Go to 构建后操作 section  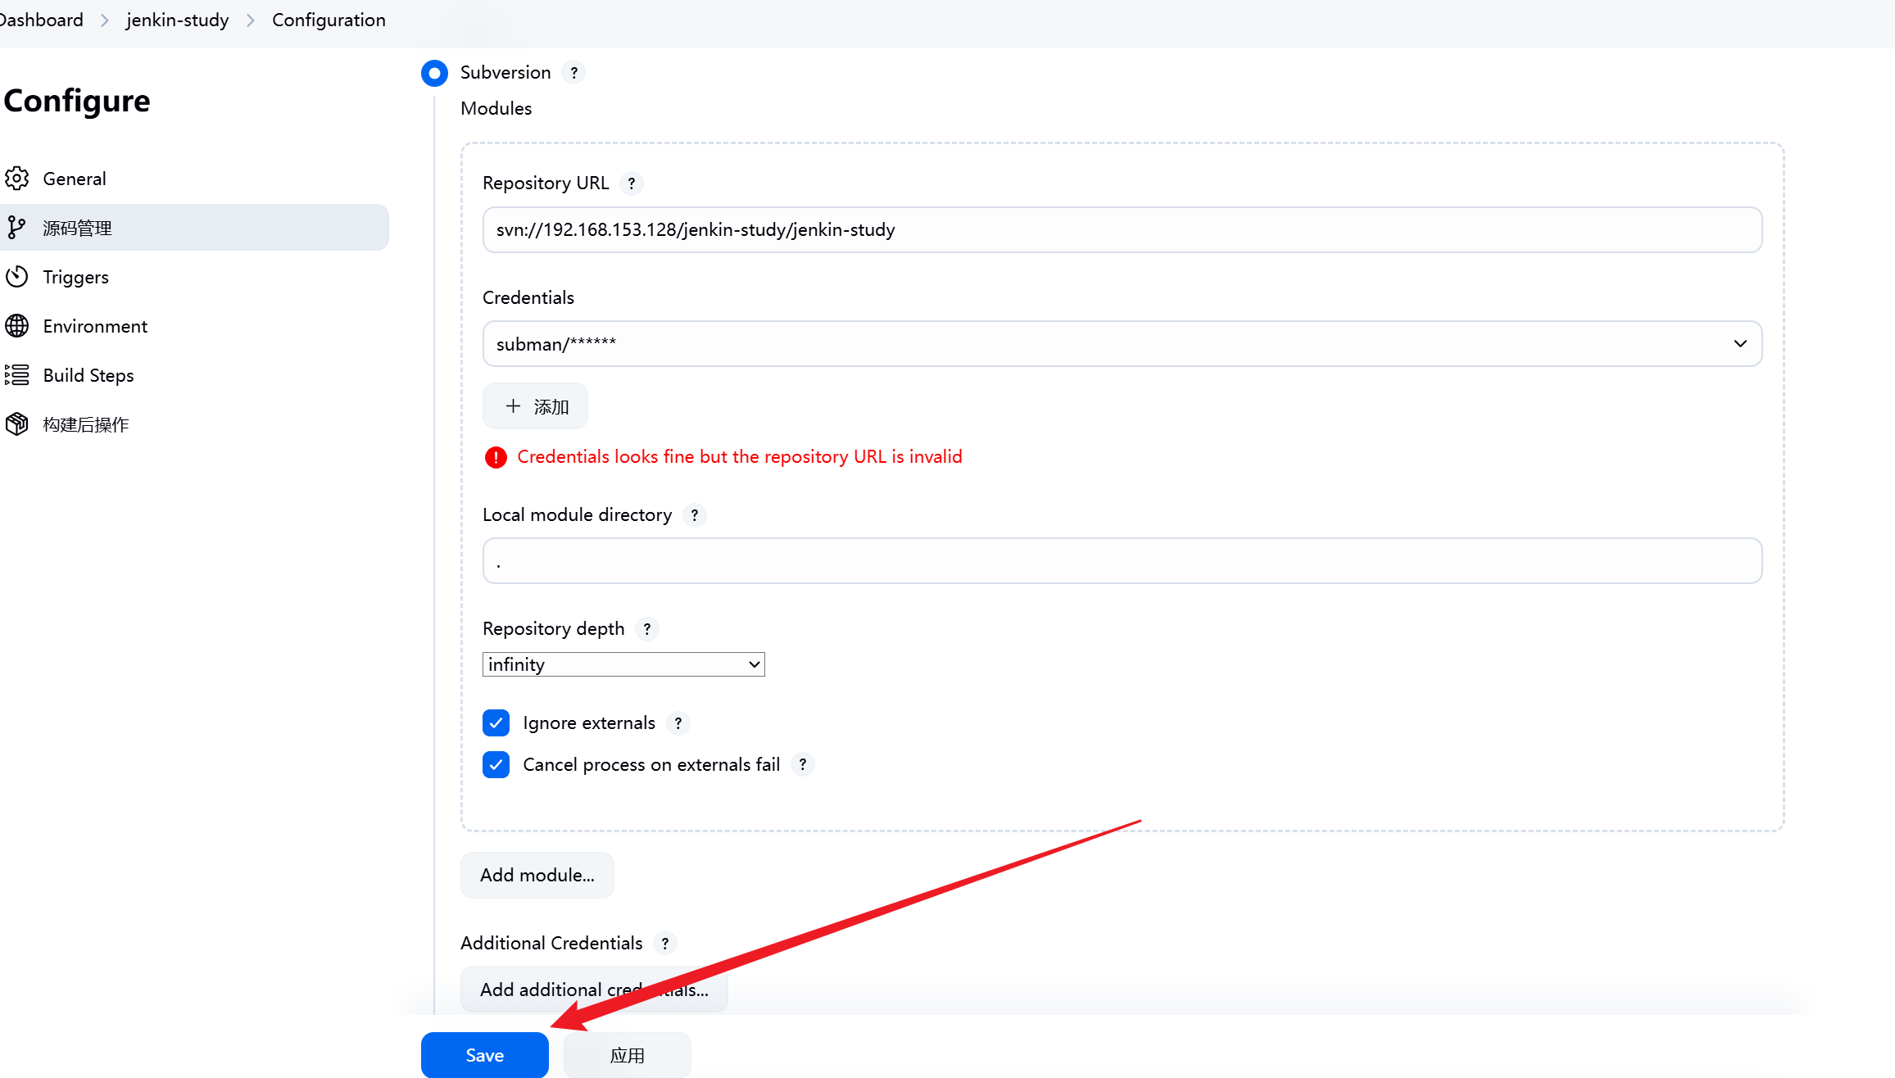(194, 424)
